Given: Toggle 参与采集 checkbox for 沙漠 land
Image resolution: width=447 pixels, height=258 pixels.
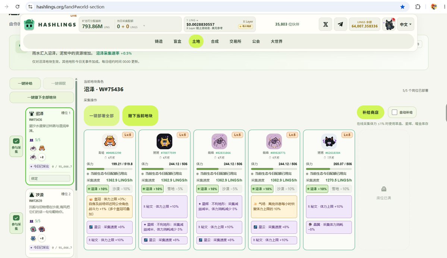Looking at the screenshot, I should click(x=16, y=218).
